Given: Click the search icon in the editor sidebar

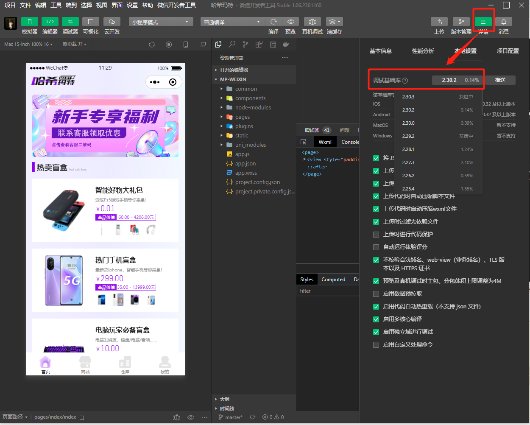Looking at the screenshot, I should click(x=232, y=44).
